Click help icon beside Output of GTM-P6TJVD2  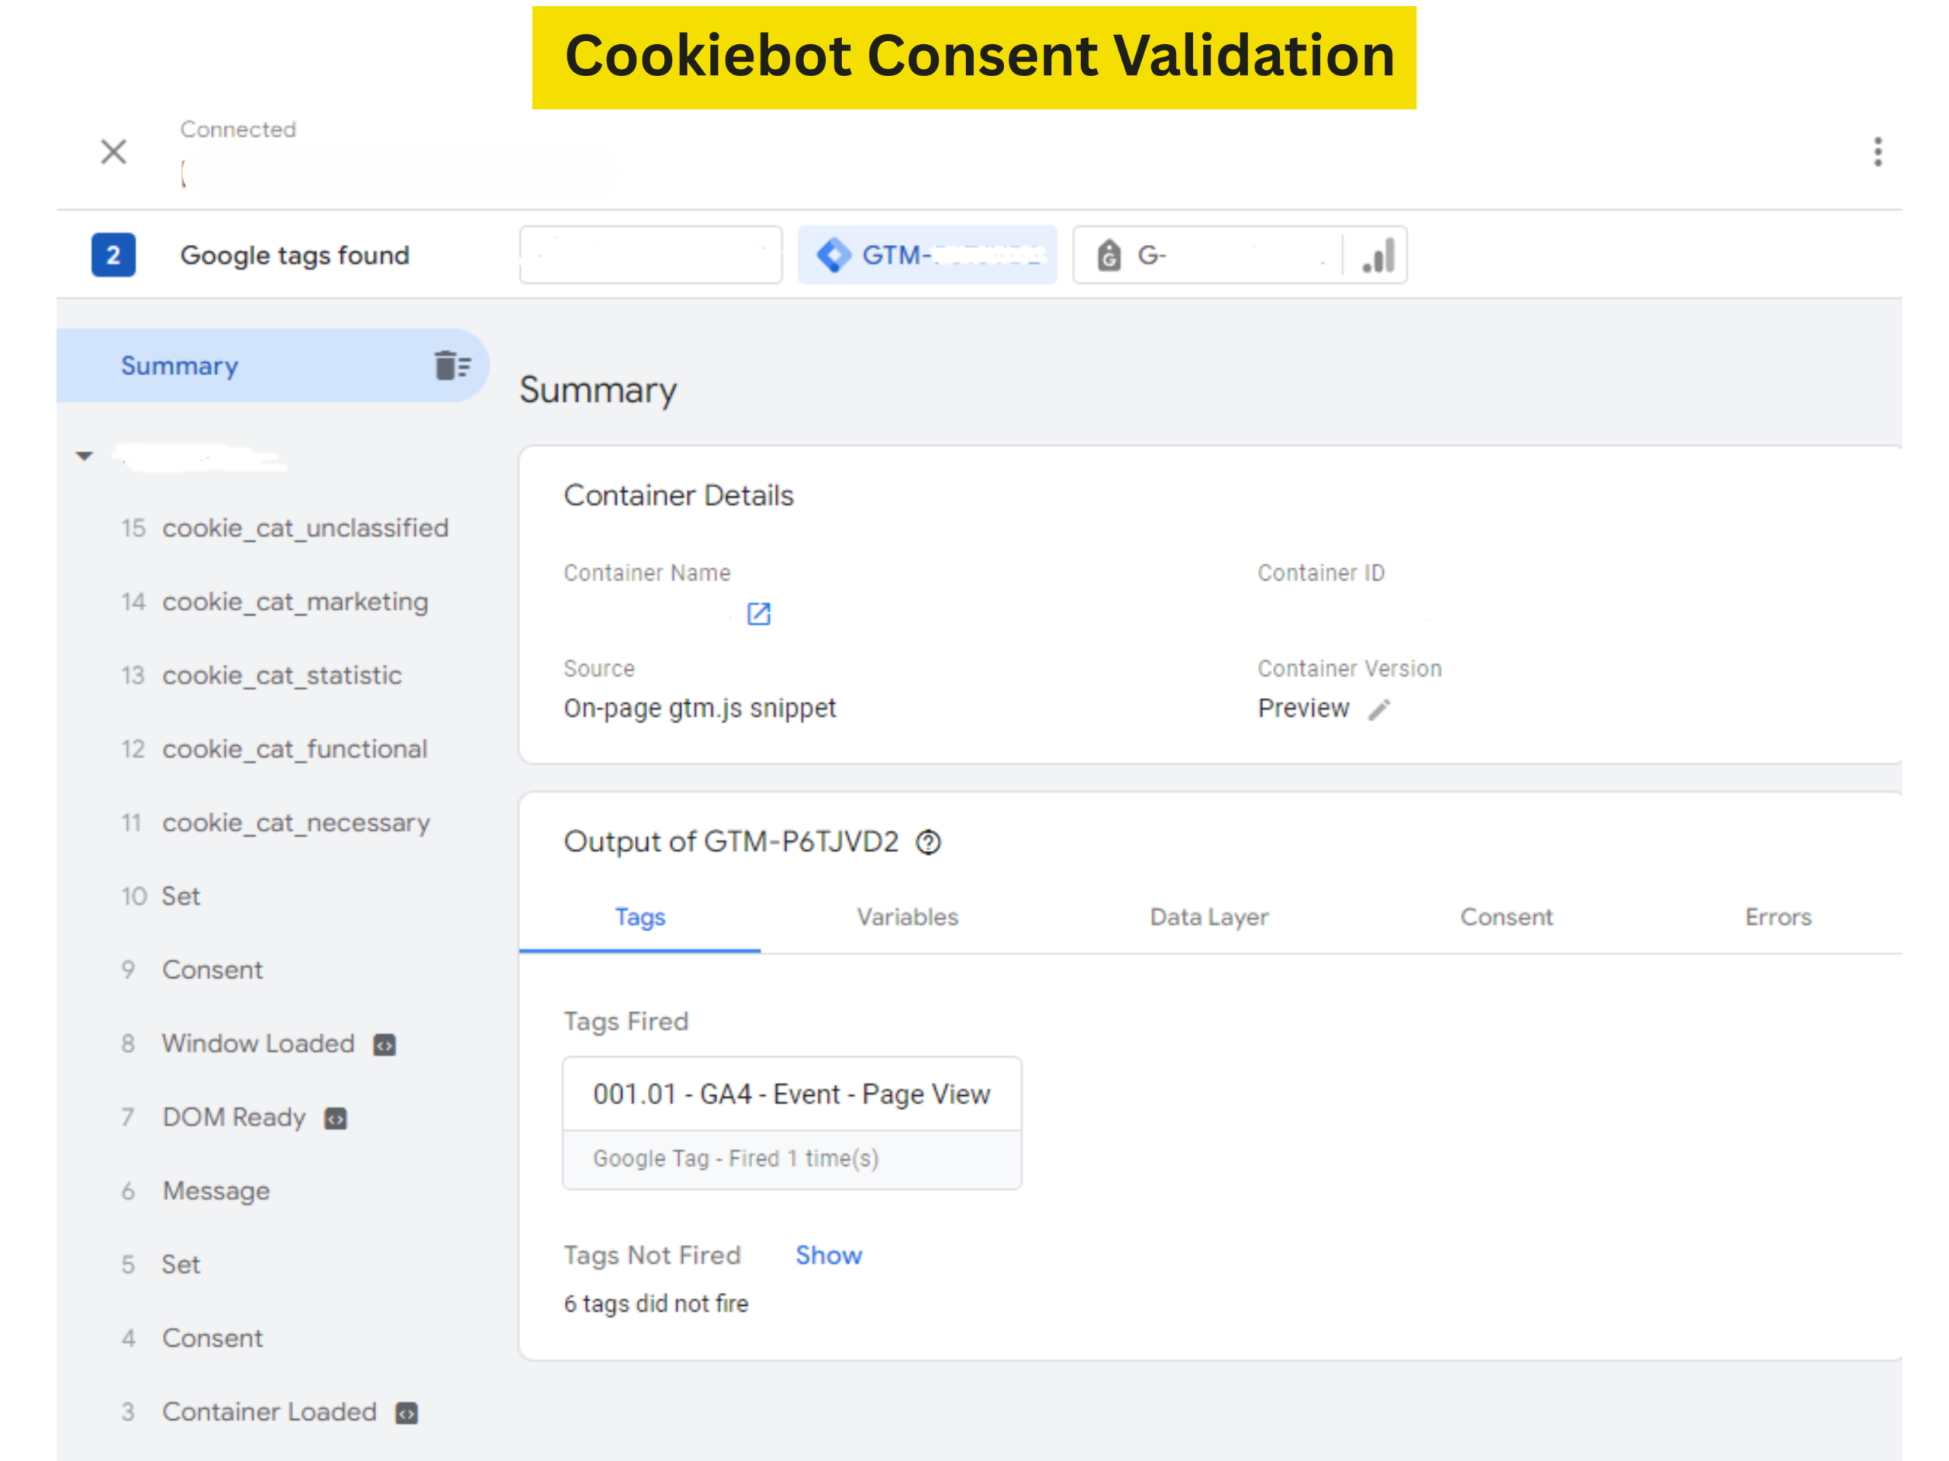click(x=928, y=843)
